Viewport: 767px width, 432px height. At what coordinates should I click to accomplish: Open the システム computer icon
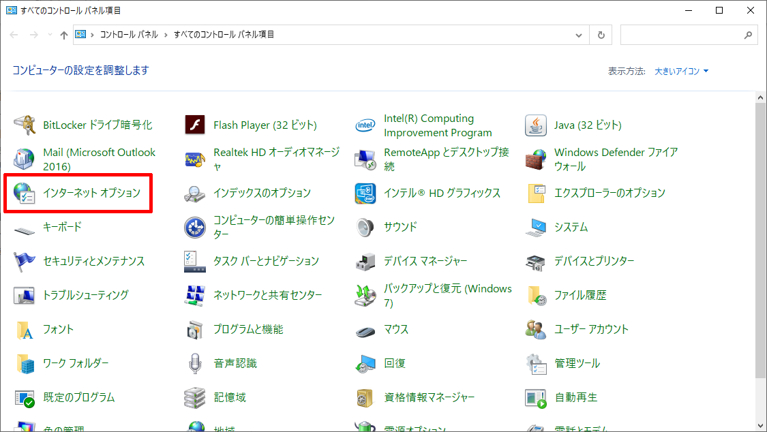[x=536, y=227]
